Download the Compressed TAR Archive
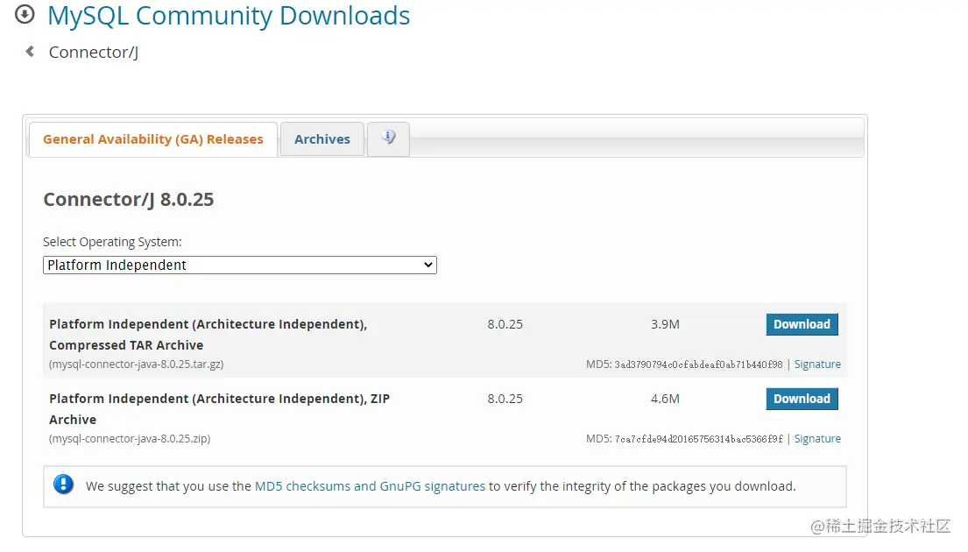Image resolution: width=968 pixels, height=552 pixels. pos(802,324)
